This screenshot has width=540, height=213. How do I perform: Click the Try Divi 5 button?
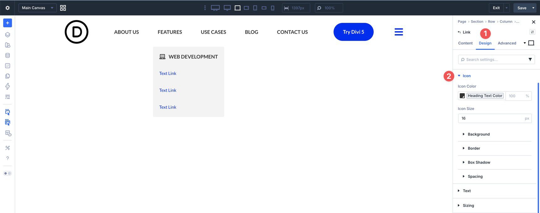pyautogui.click(x=353, y=32)
